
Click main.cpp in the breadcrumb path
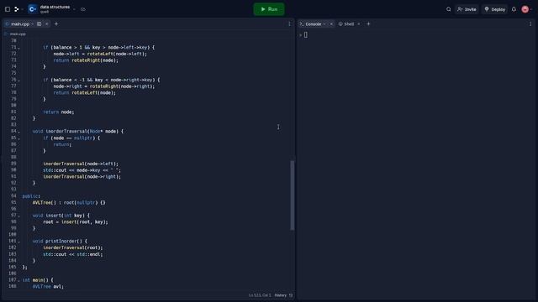pyautogui.click(x=18, y=34)
